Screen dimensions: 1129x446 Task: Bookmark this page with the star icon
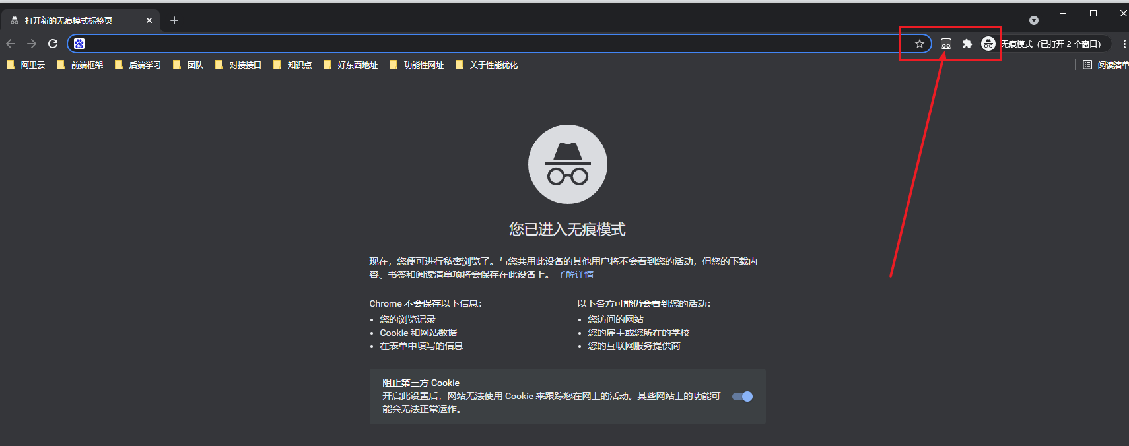920,44
